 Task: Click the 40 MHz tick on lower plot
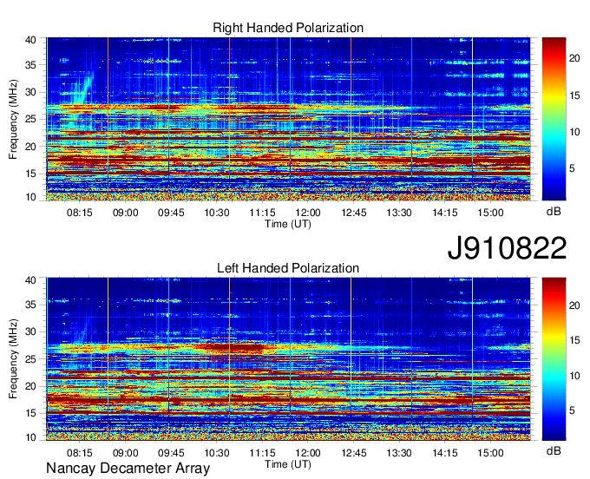coord(30,280)
